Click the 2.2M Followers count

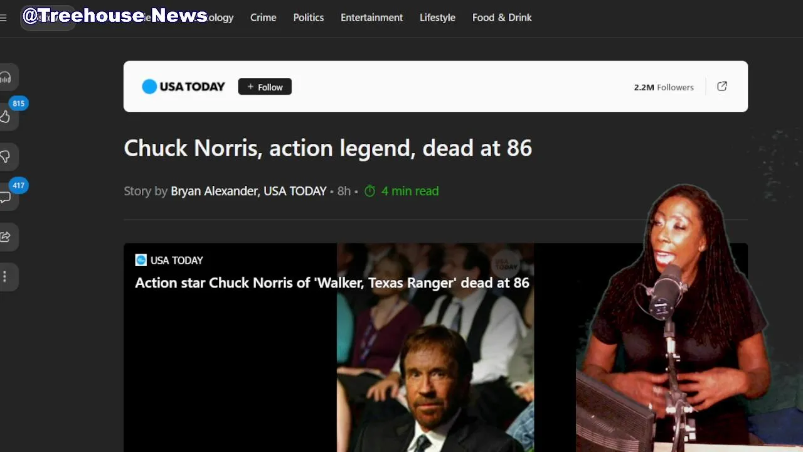[x=664, y=87]
